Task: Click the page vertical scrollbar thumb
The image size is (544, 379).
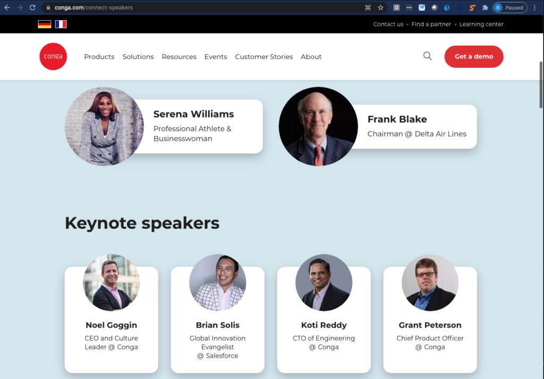Action: coord(541,85)
